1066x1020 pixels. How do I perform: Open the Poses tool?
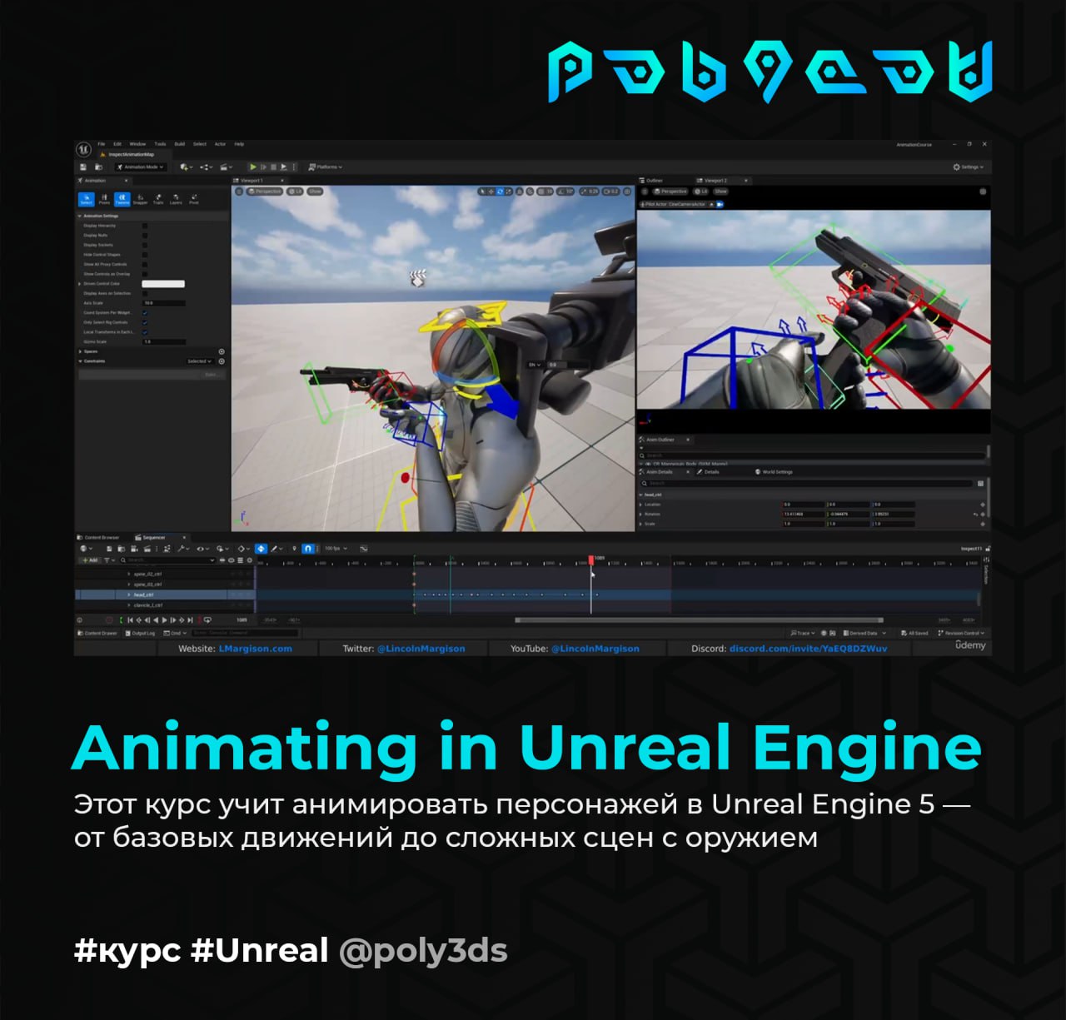pos(104,199)
